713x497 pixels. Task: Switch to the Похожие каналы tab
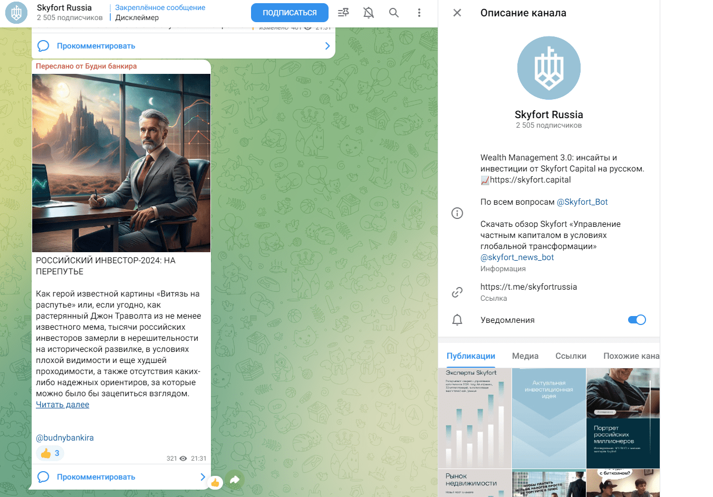[631, 356]
